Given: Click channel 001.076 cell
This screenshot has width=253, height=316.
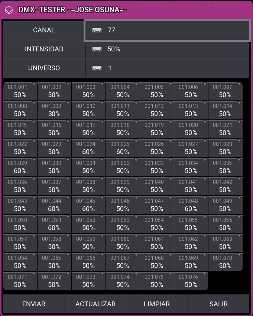Looking at the screenshot, I should click(191, 281).
